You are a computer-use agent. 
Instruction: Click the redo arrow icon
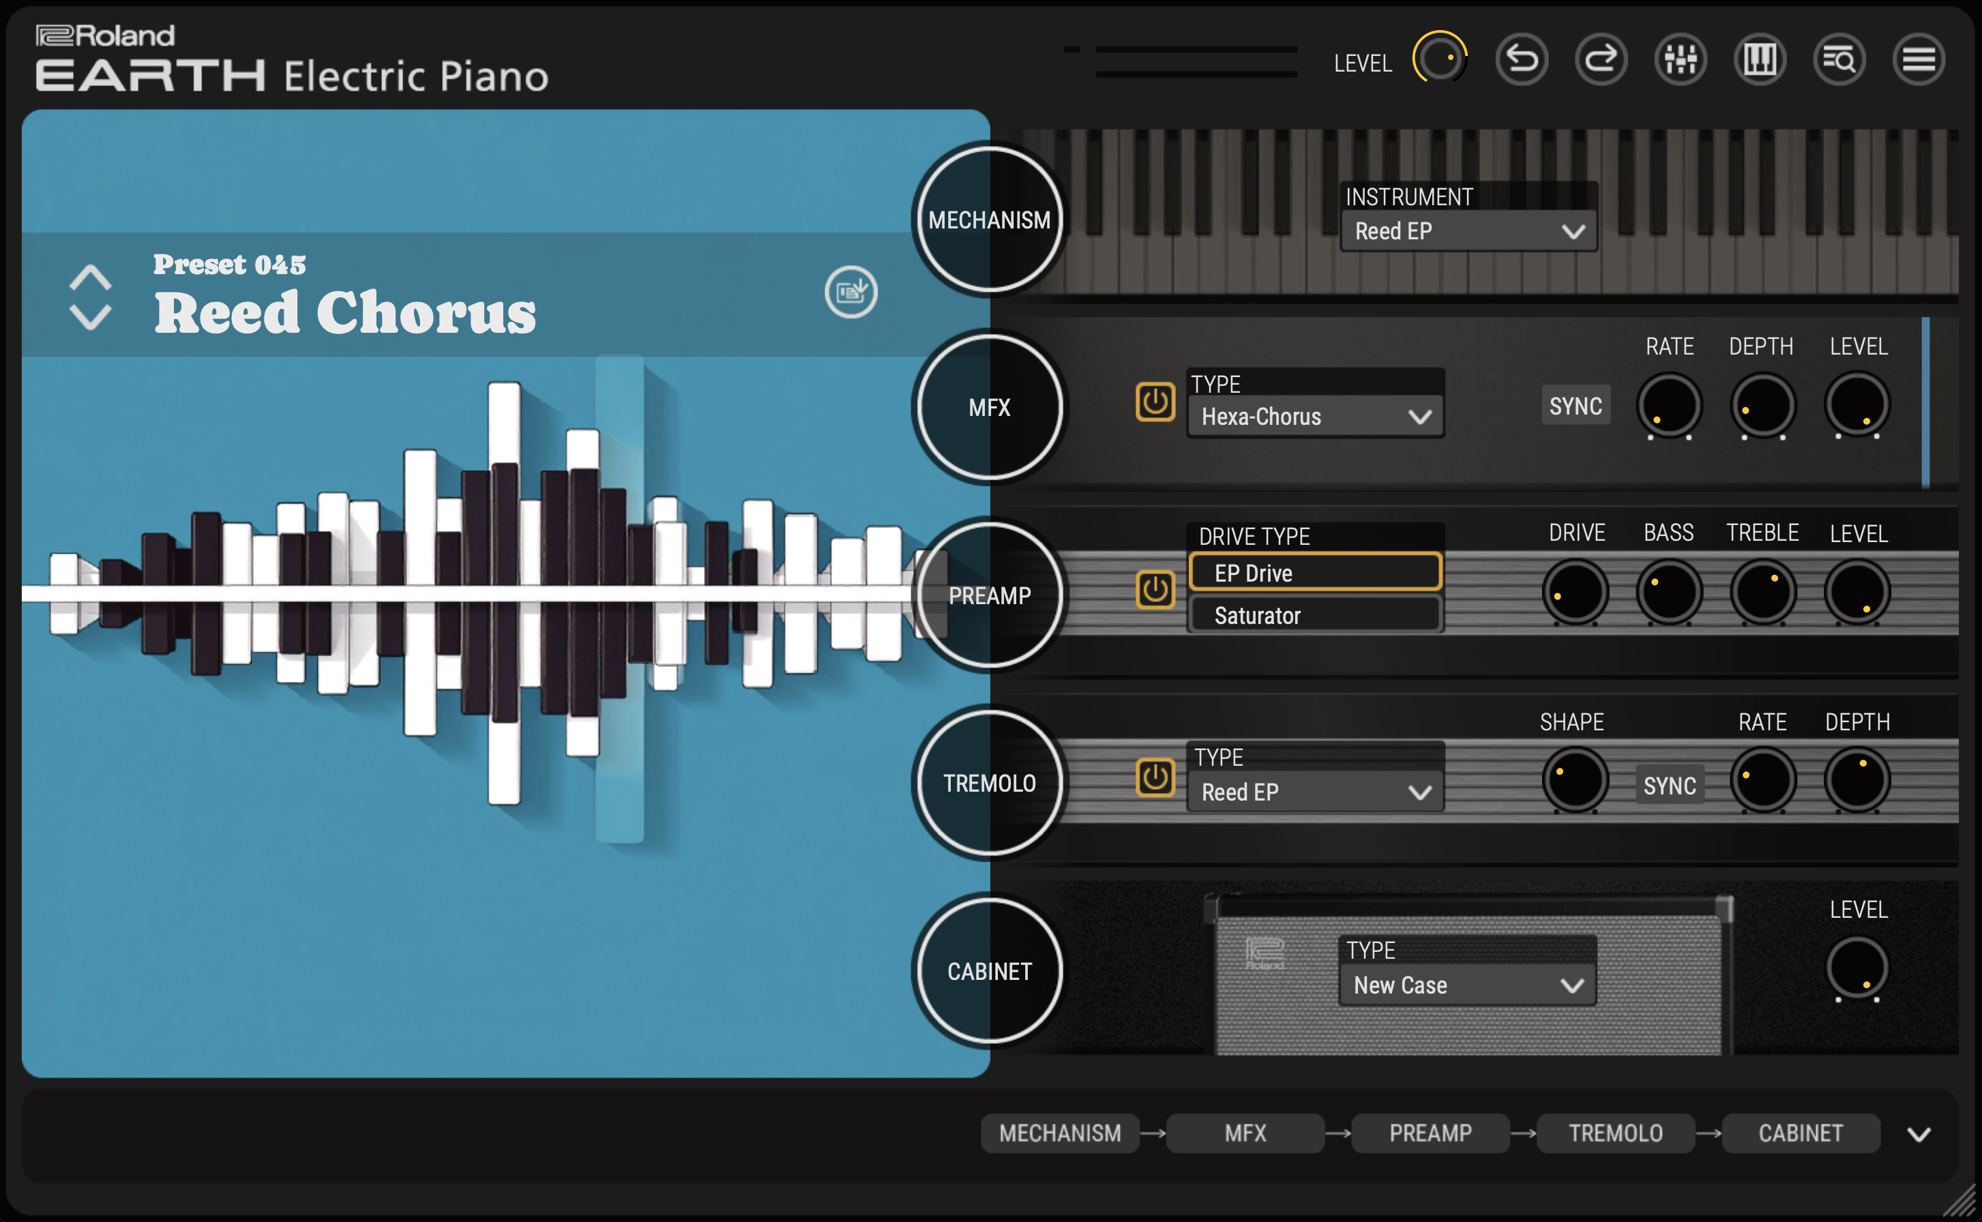[x=1601, y=60]
